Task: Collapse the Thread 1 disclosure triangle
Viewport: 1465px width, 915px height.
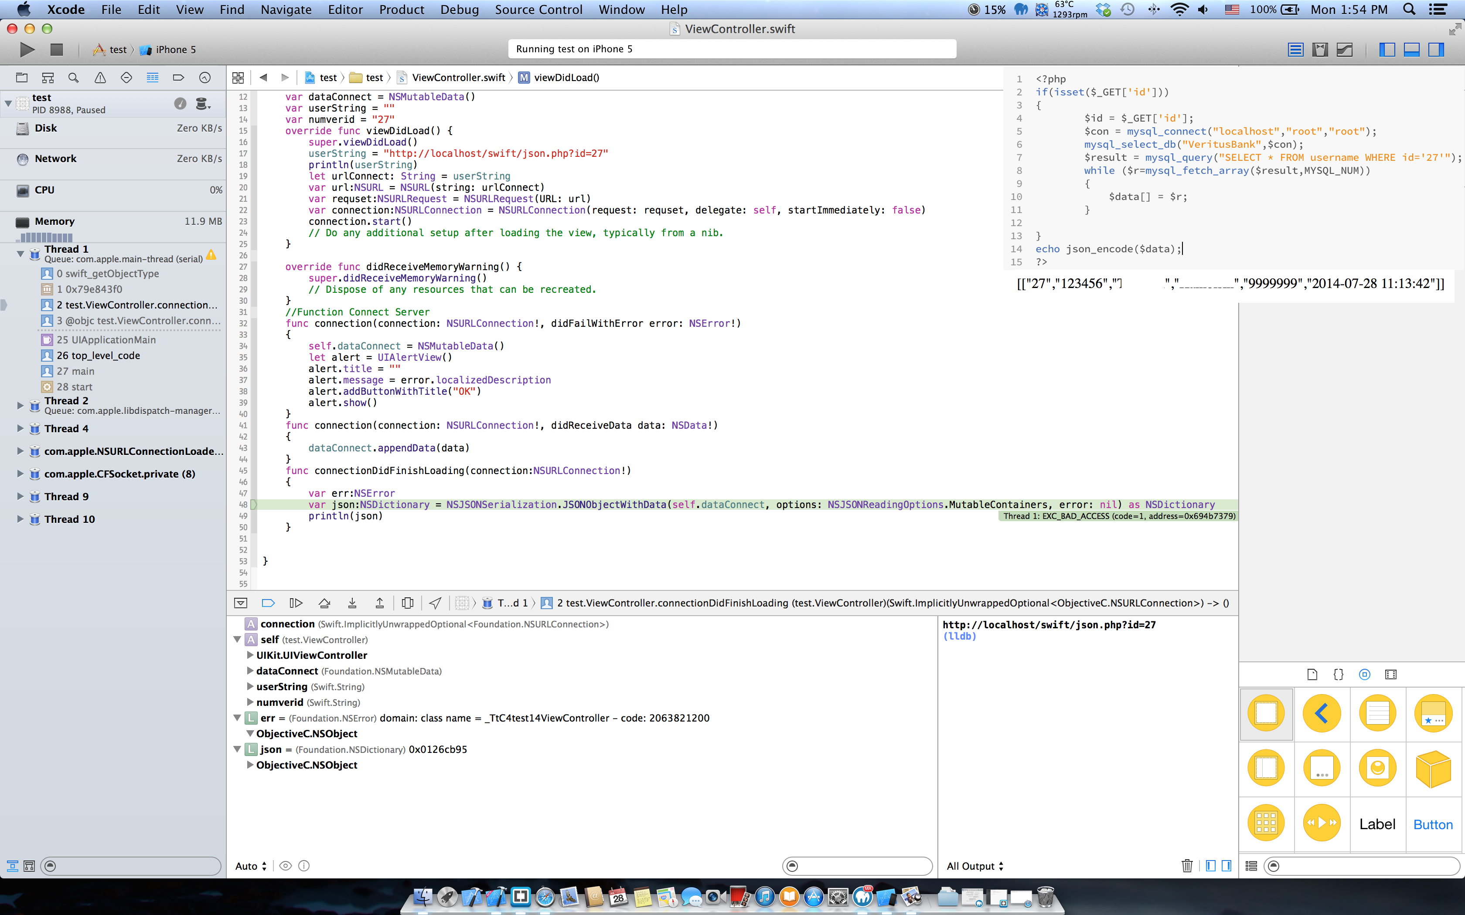Action: (20, 254)
